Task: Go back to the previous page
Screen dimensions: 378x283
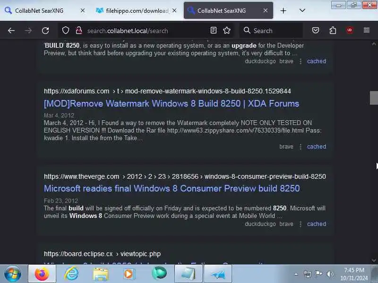Action: pyautogui.click(x=11, y=31)
